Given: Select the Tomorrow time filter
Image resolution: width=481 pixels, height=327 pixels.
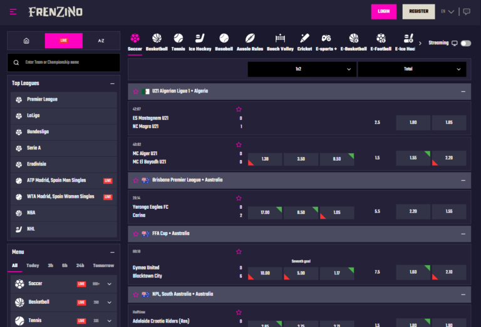Looking at the screenshot, I should (x=103, y=266).
